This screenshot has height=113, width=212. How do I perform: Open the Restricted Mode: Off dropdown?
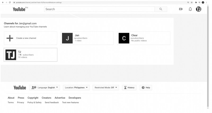coord(106,88)
